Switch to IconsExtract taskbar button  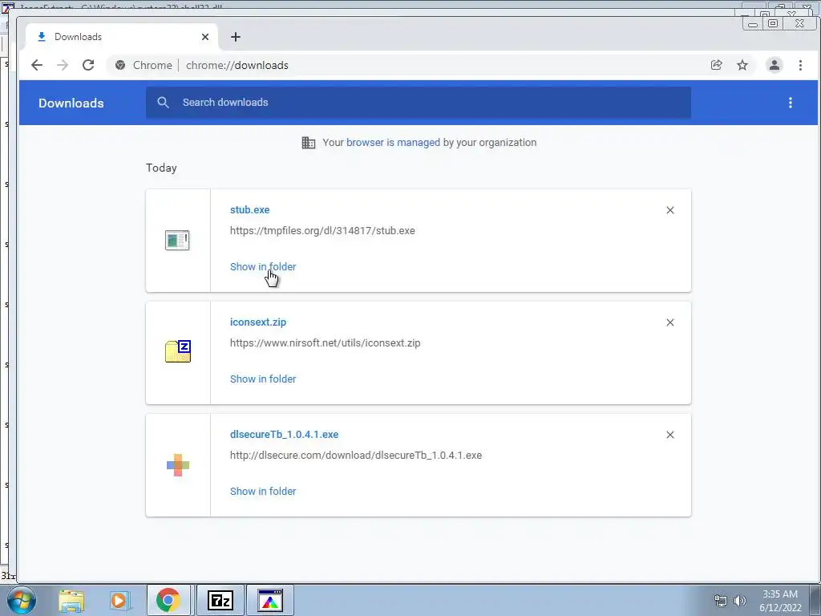coord(270,600)
